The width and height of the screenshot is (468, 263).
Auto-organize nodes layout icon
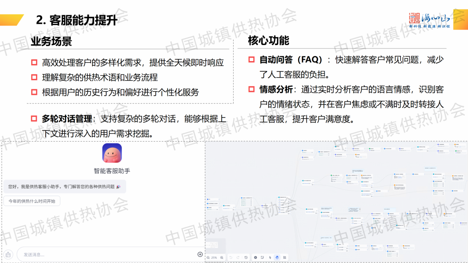pos(285,257)
